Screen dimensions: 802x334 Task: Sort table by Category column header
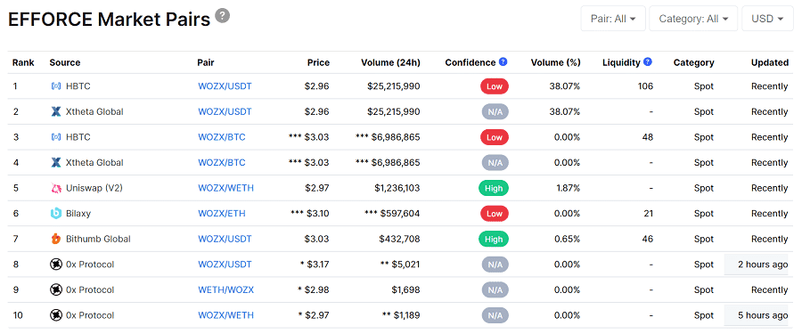(693, 62)
